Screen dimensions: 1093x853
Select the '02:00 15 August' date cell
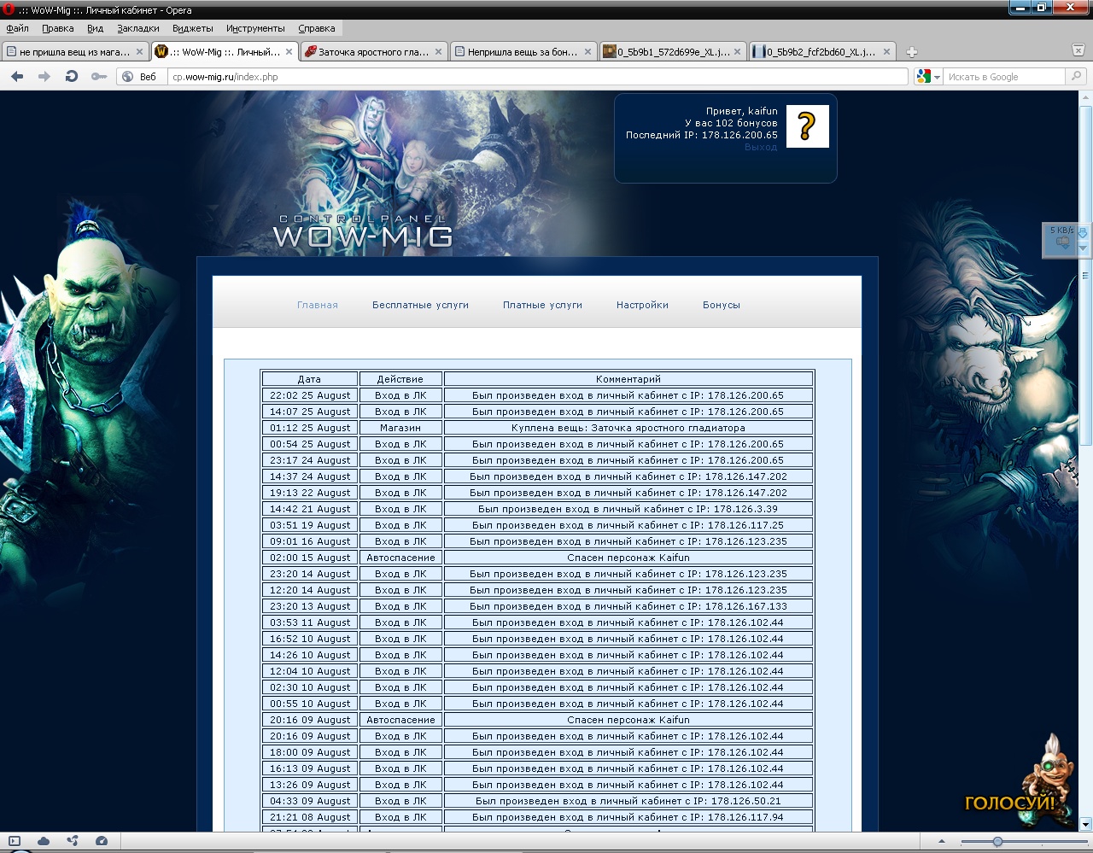click(309, 558)
